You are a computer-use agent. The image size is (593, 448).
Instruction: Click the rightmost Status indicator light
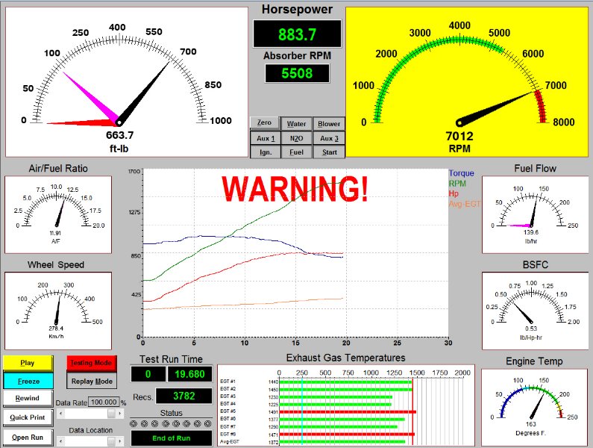point(207,423)
